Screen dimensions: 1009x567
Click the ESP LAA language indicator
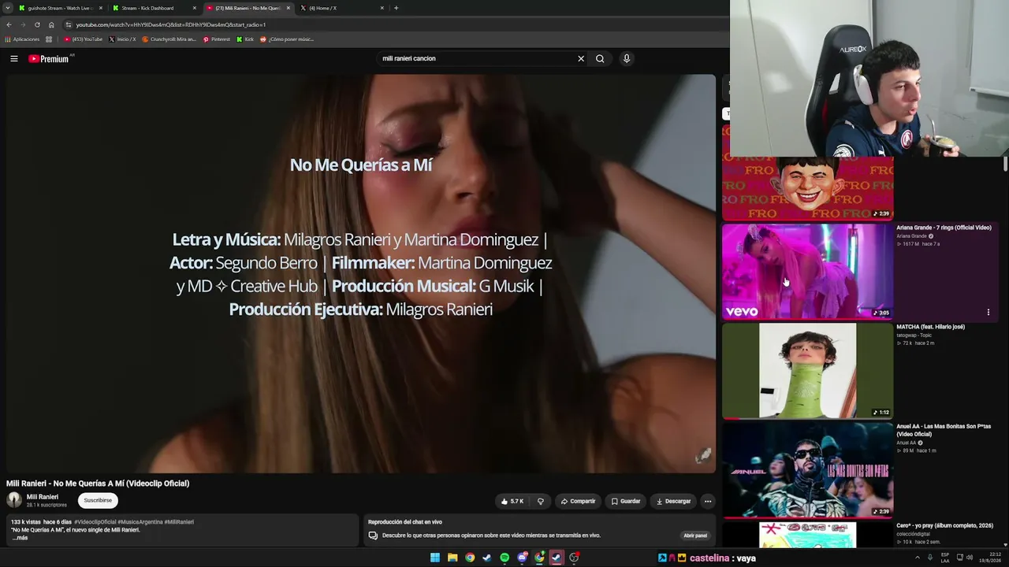(x=947, y=558)
